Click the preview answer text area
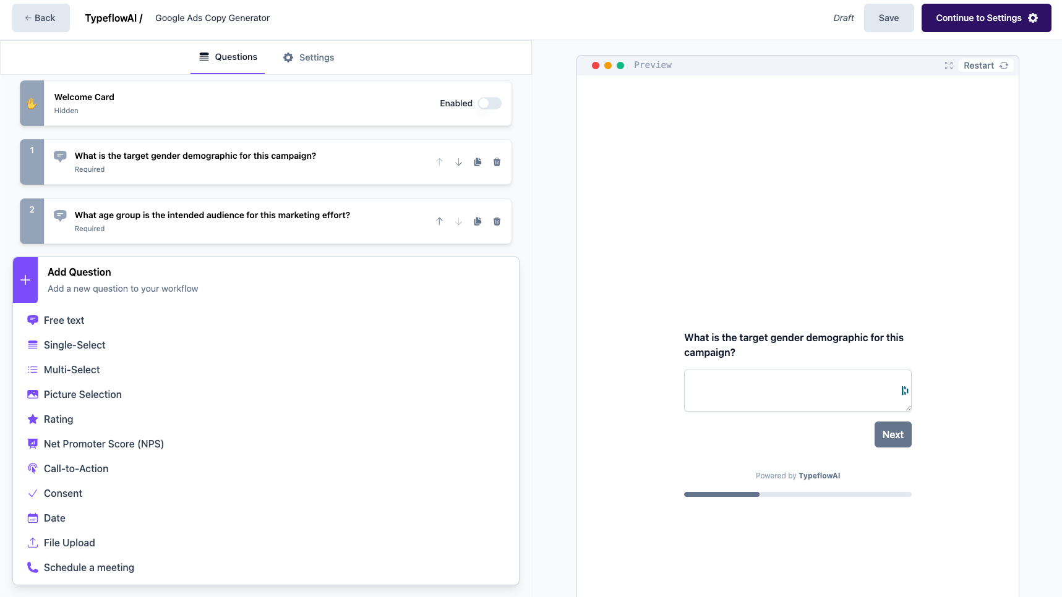 pos(798,391)
